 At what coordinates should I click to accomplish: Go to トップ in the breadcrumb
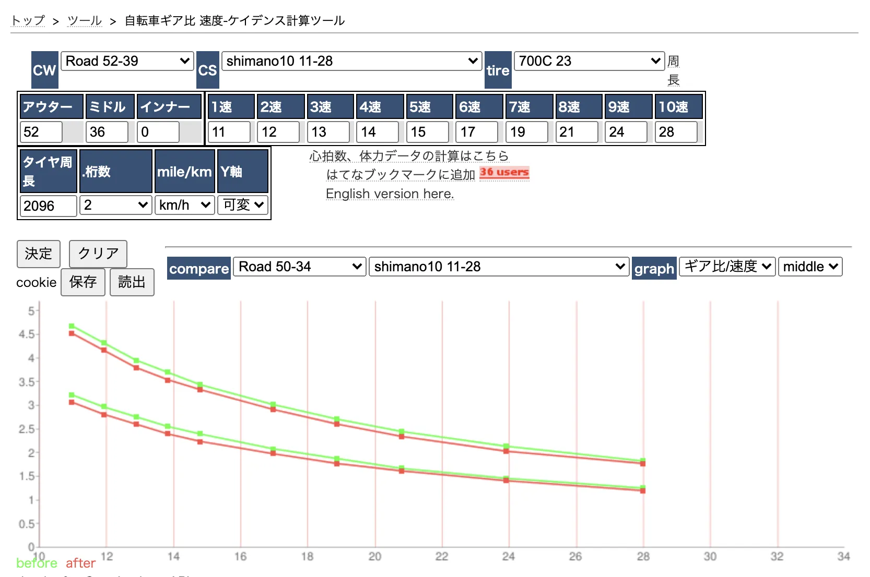coord(28,21)
